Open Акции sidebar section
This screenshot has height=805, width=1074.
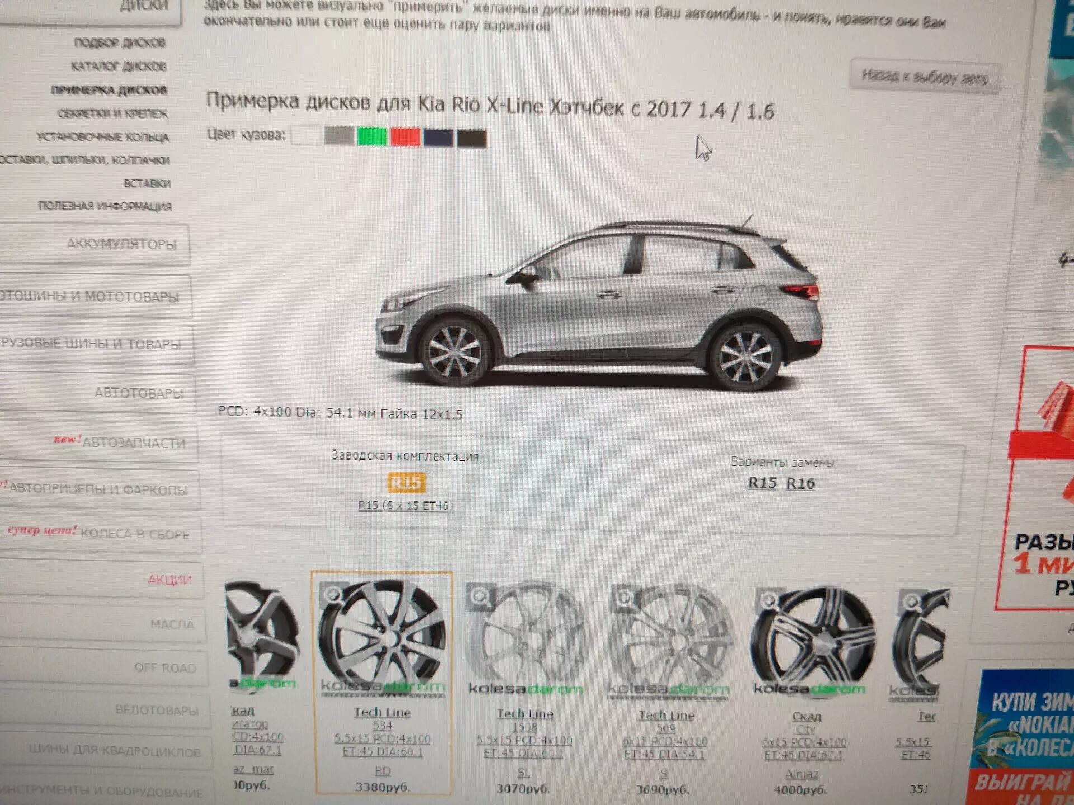click(169, 580)
